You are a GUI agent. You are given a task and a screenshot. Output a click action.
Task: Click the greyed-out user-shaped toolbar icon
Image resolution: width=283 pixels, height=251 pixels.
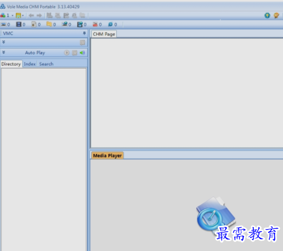(74, 15)
